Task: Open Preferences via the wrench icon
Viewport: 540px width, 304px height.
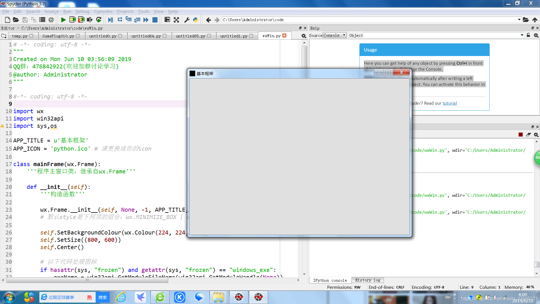Action: (x=187, y=20)
